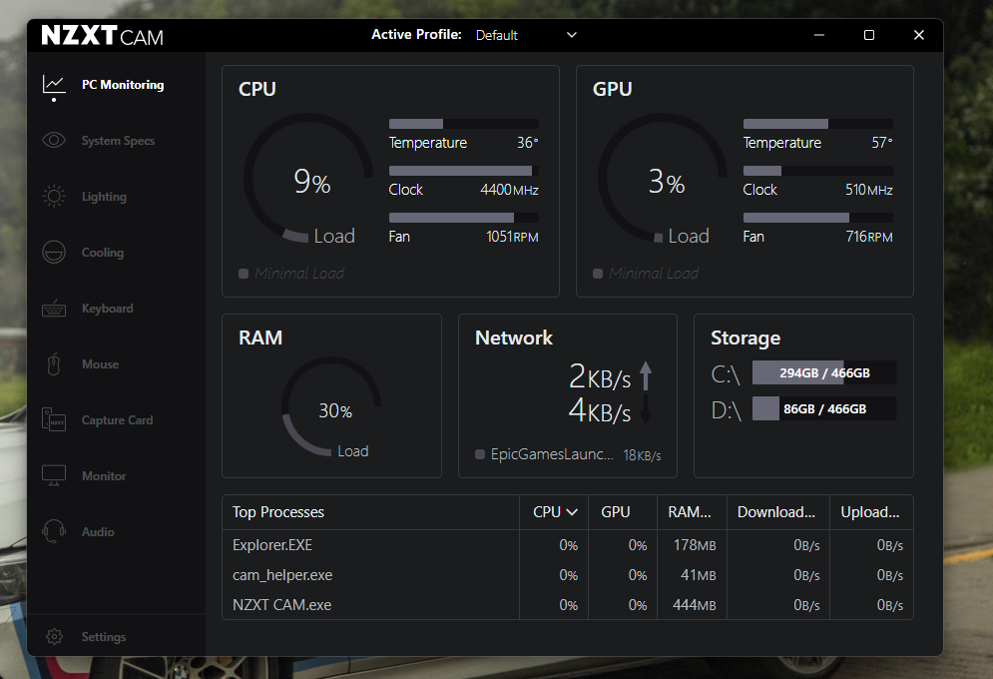Open the System Specs section
Screen dimensions: 993x679
[118, 141]
